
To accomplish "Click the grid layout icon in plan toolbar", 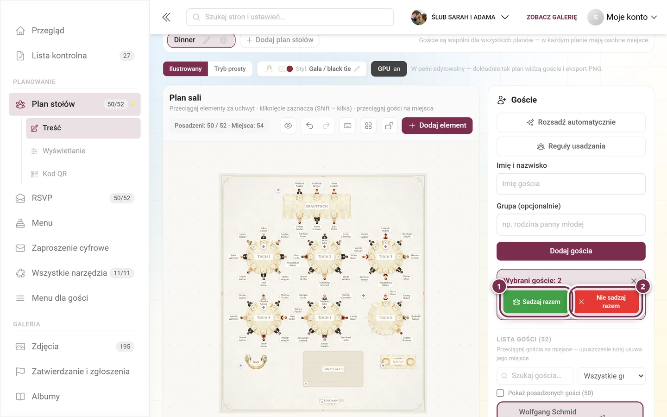I will tap(369, 126).
